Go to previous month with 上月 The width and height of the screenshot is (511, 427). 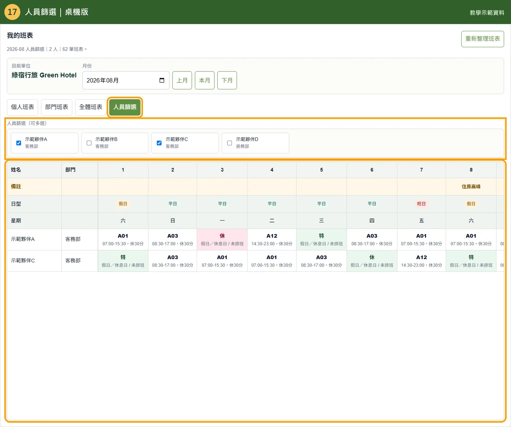click(182, 80)
